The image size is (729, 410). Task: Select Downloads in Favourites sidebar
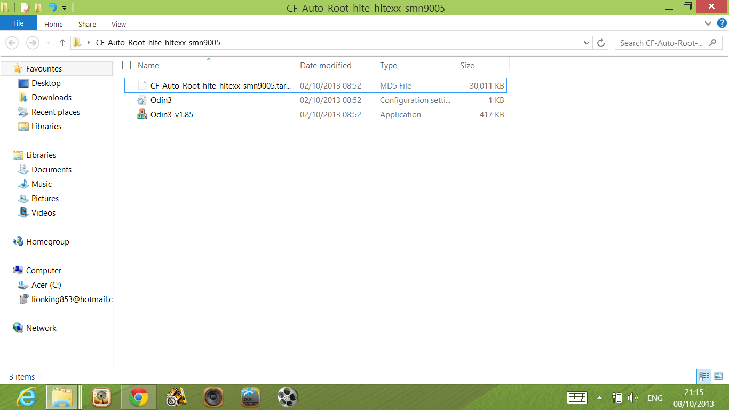(x=51, y=98)
